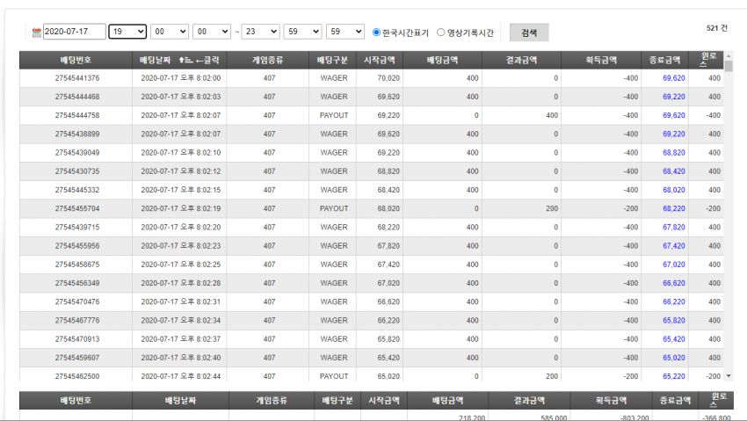Click the 게임종류 column header in top table
Viewport: 747px width, 421px height.
tap(268, 60)
